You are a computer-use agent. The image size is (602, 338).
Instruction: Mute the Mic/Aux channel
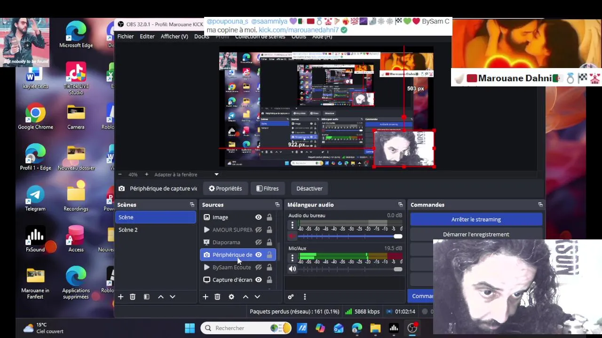(292, 269)
